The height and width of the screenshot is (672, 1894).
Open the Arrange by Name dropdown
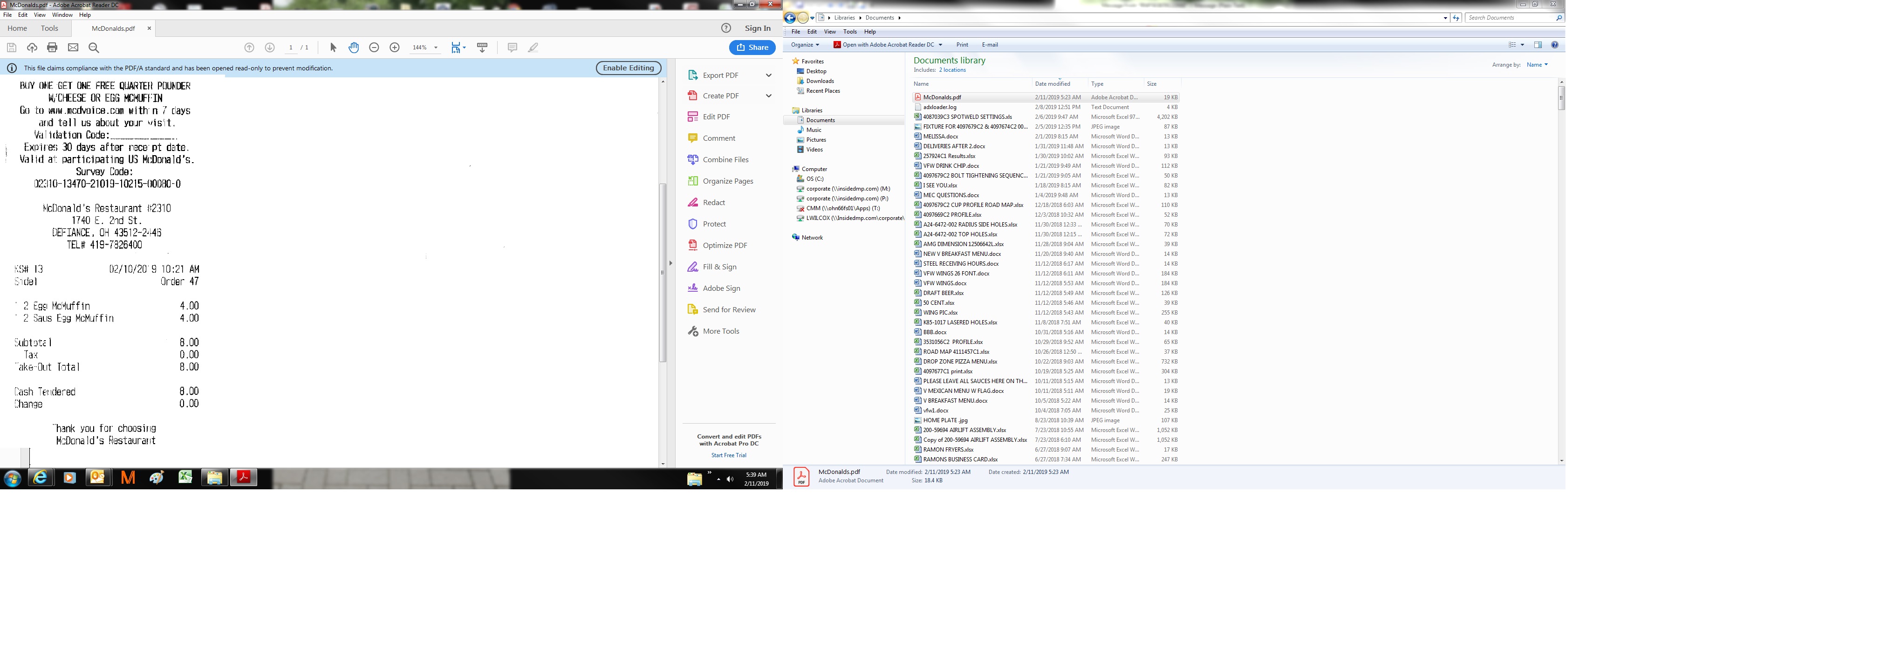click(1537, 65)
